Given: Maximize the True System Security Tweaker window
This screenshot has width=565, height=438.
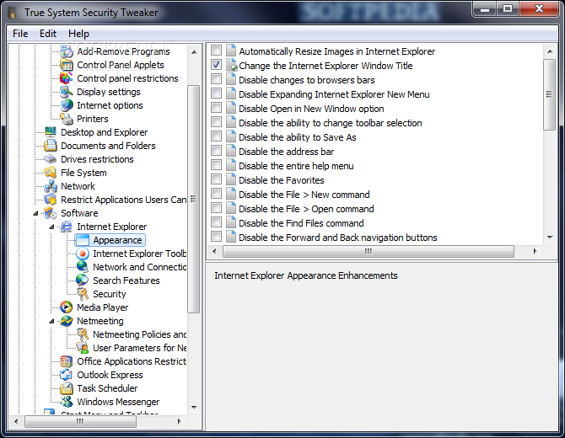Looking at the screenshot, I should [x=508, y=8].
